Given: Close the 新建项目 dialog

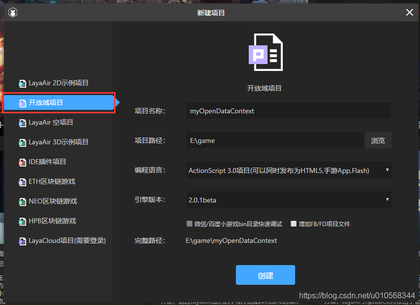Looking at the screenshot, I should point(409,12).
